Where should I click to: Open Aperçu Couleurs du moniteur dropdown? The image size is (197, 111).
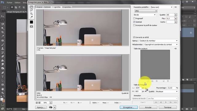pos(159,41)
